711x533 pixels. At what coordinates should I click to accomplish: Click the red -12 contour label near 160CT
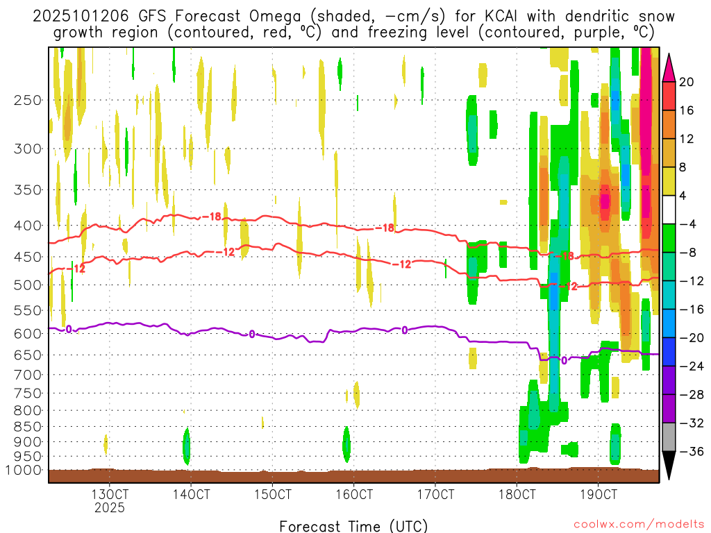(402, 264)
